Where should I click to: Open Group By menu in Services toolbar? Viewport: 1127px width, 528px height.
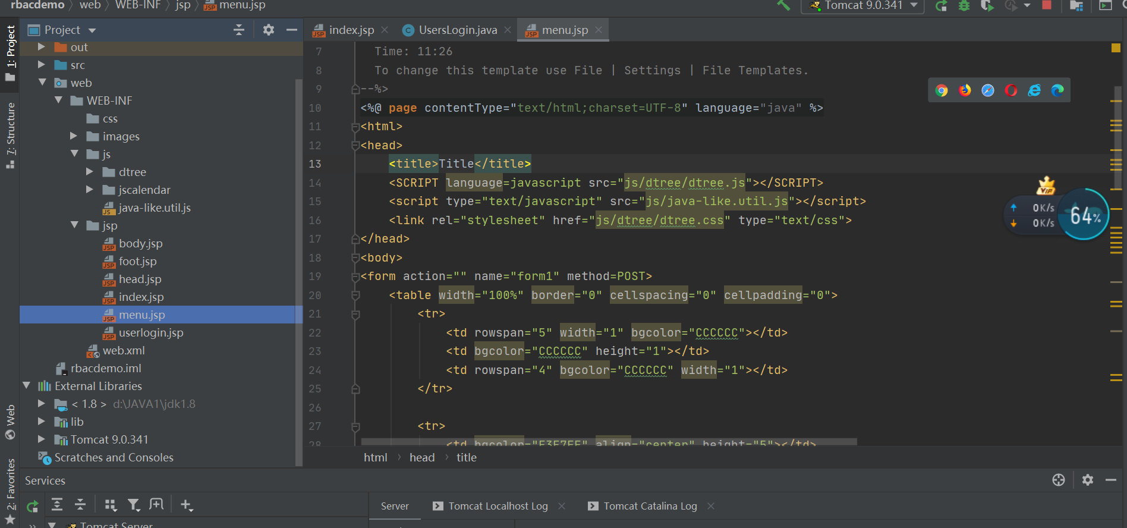tap(110, 505)
